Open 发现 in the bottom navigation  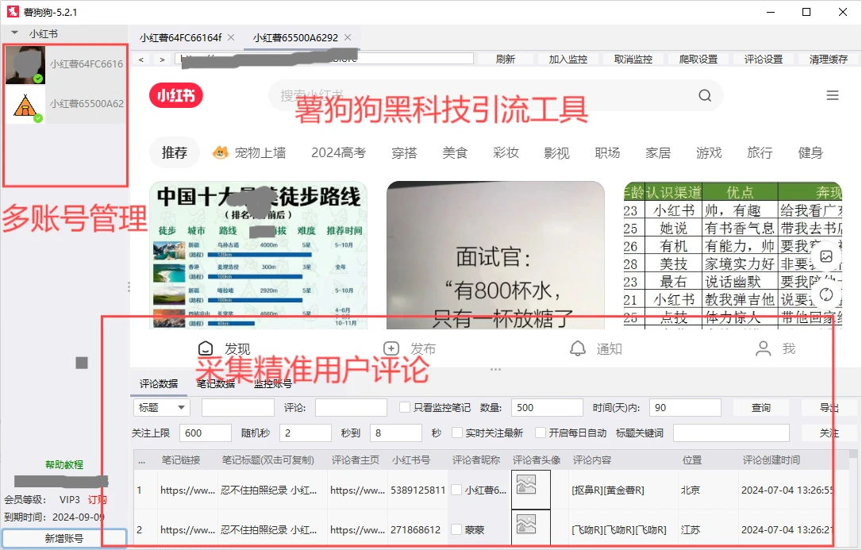206,348
